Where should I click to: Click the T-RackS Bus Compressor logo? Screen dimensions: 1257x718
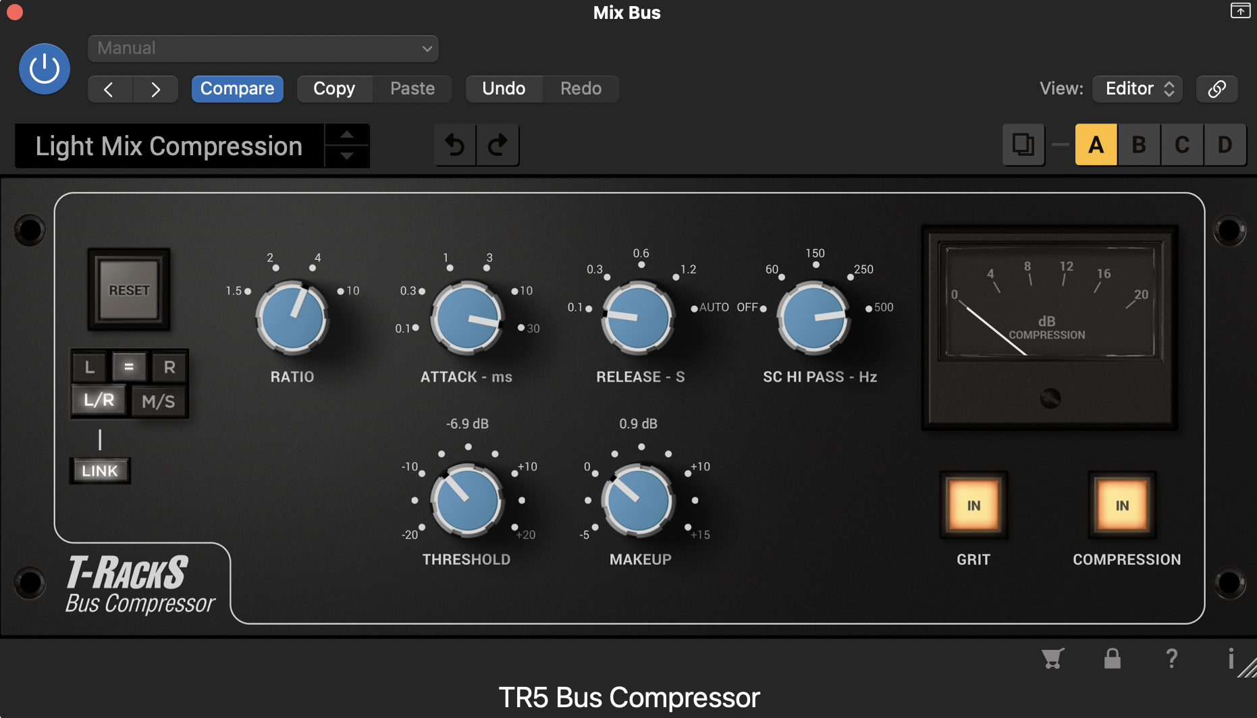[140, 584]
